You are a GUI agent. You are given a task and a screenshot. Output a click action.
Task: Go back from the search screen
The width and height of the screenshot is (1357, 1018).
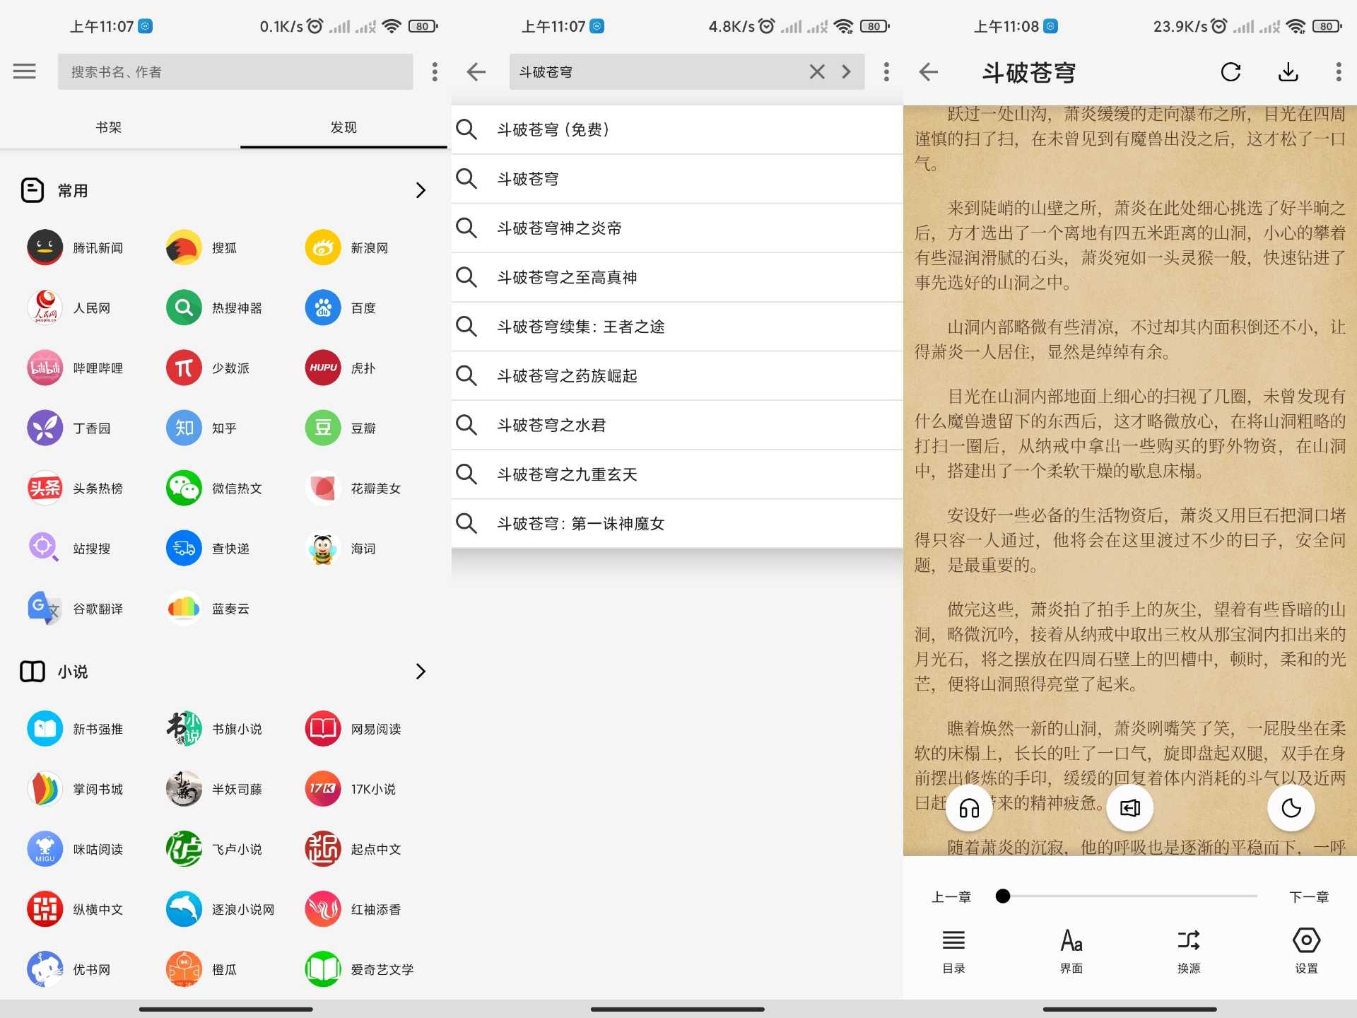pyautogui.click(x=476, y=71)
